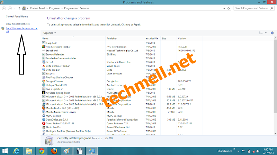The width and height of the screenshot is (277, 155).
Task: Select the Decor8 program icon
Action: click(x=44, y=62)
